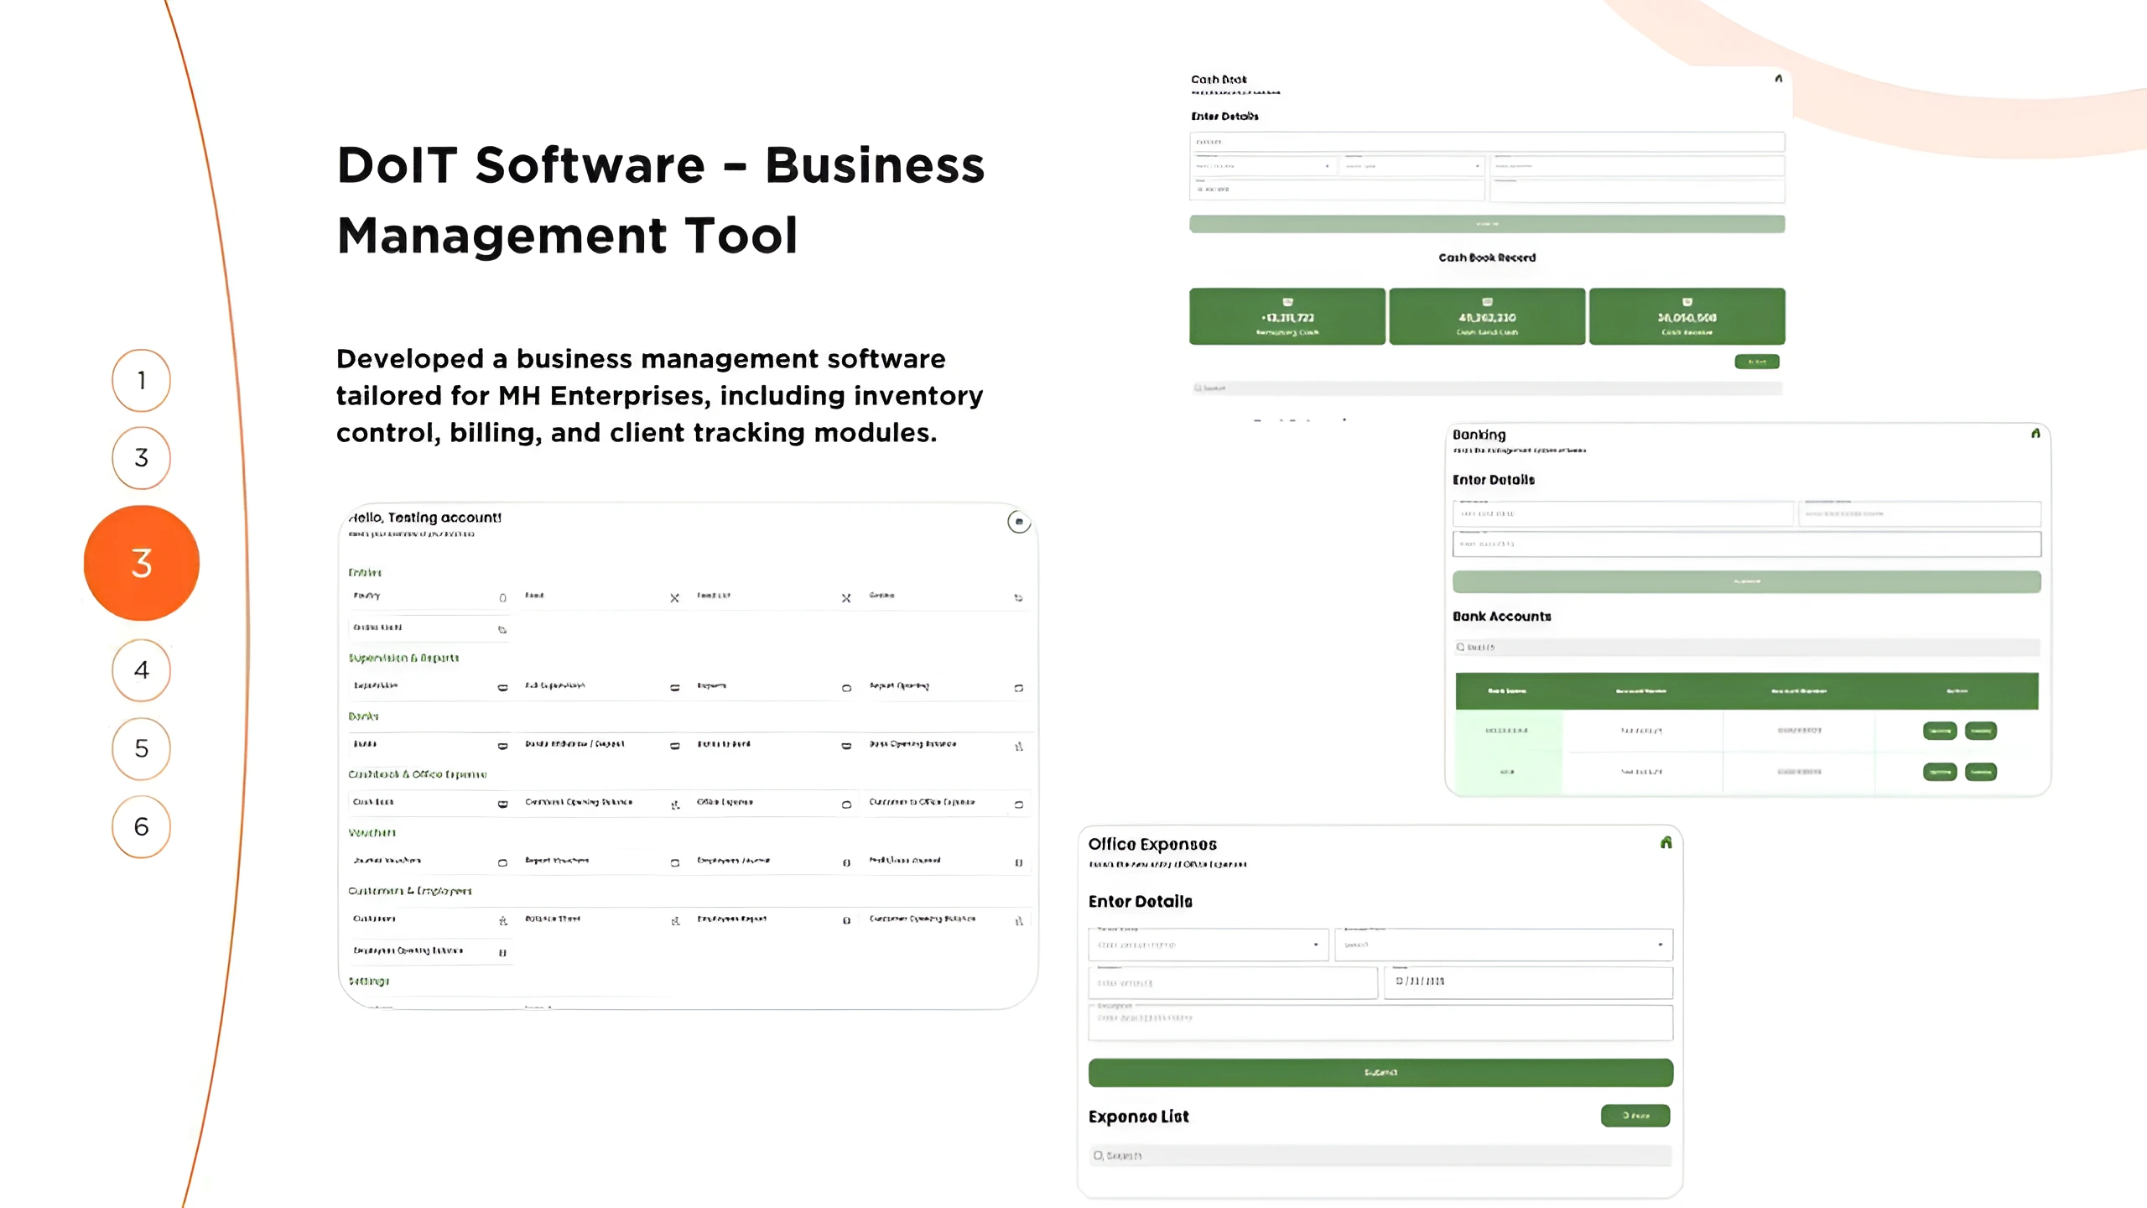This screenshot has width=2147, height=1208.
Task: Click small green button below Cash Book cards
Action: pos(1756,362)
